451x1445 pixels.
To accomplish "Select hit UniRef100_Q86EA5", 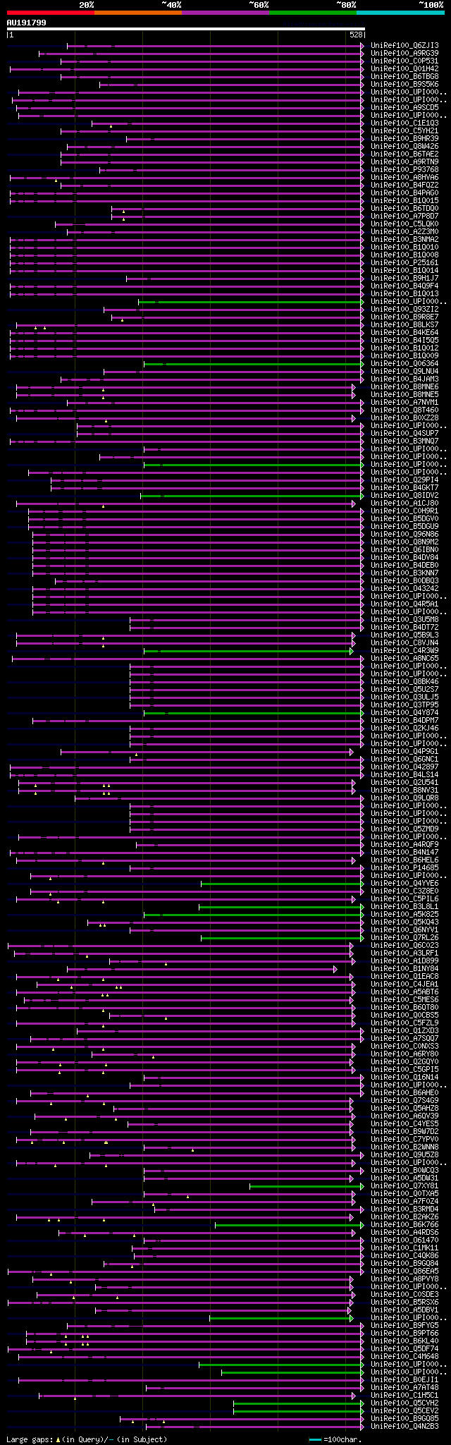I will pyautogui.click(x=404, y=1271).
